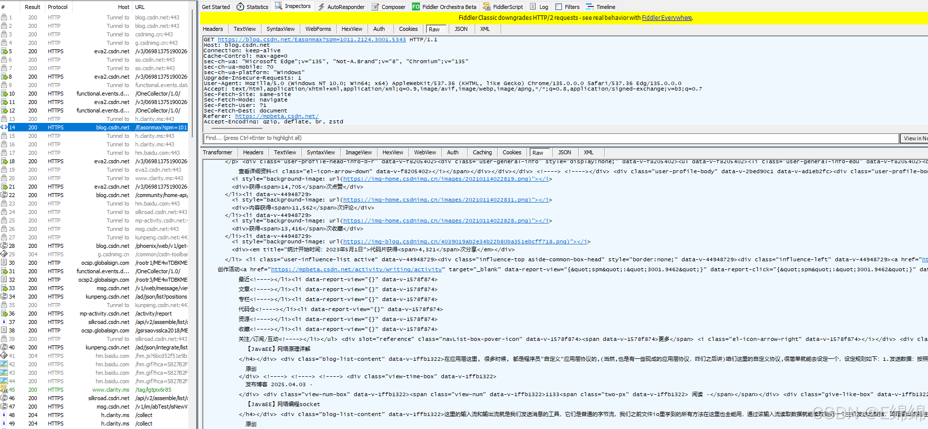The height and width of the screenshot is (429, 928).
Task: Select the icon of session 8
Action: coord(4,77)
